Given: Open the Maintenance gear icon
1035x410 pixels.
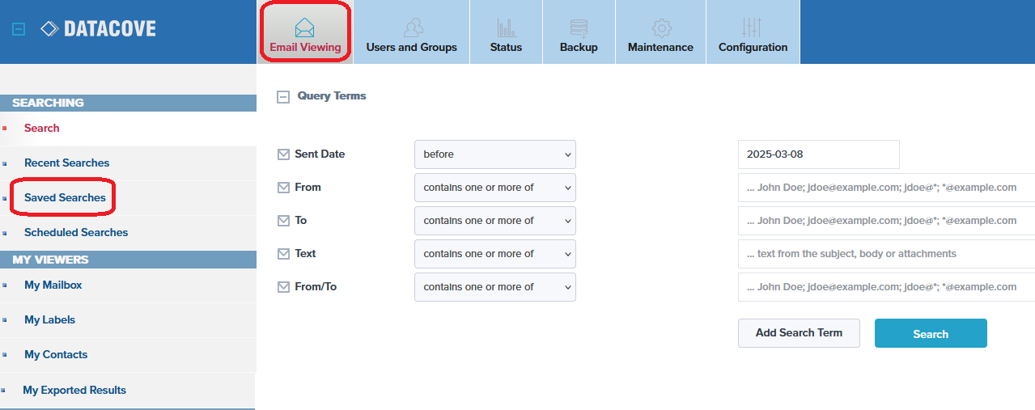Looking at the screenshot, I should (x=661, y=27).
